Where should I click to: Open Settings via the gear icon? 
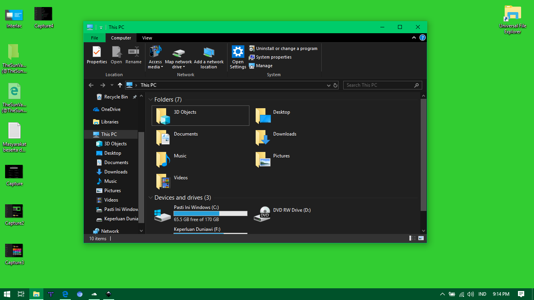(238, 52)
